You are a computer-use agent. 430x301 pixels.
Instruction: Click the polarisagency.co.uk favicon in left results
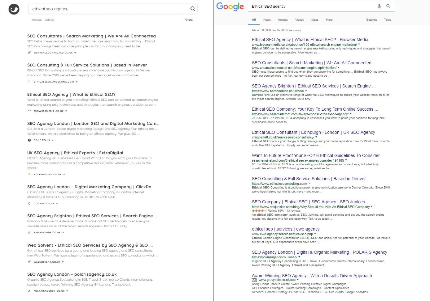pos(29,291)
